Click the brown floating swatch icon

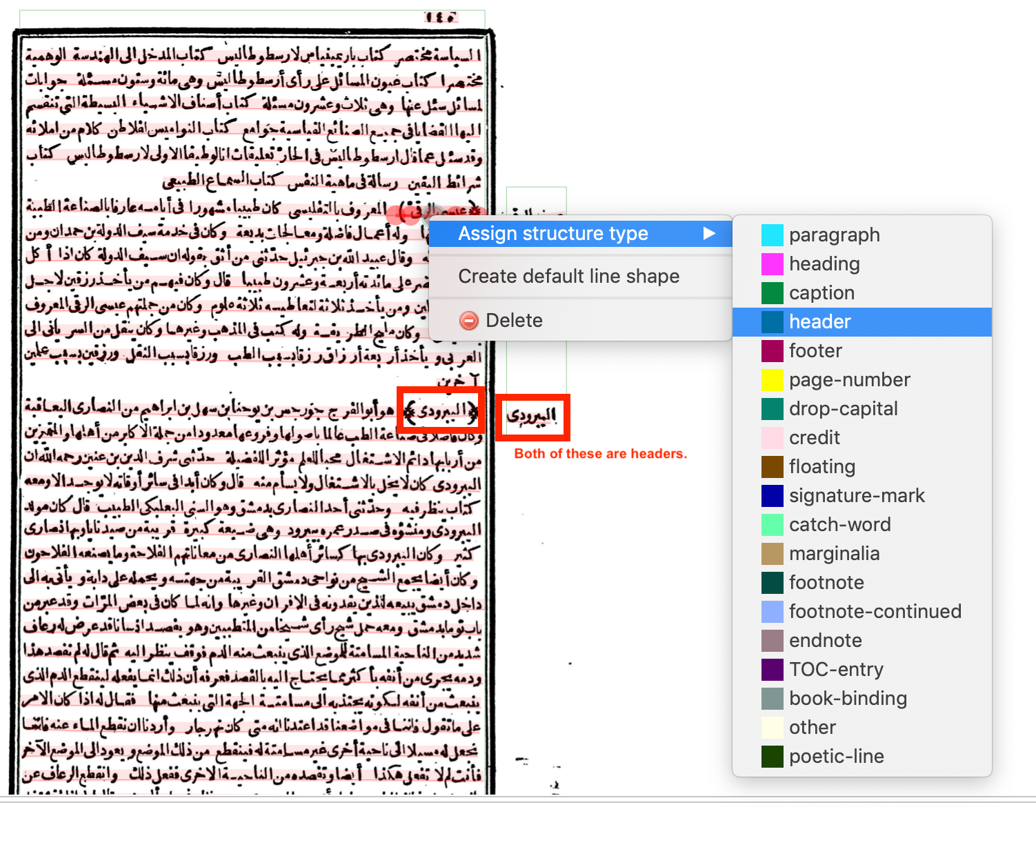point(772,466)
